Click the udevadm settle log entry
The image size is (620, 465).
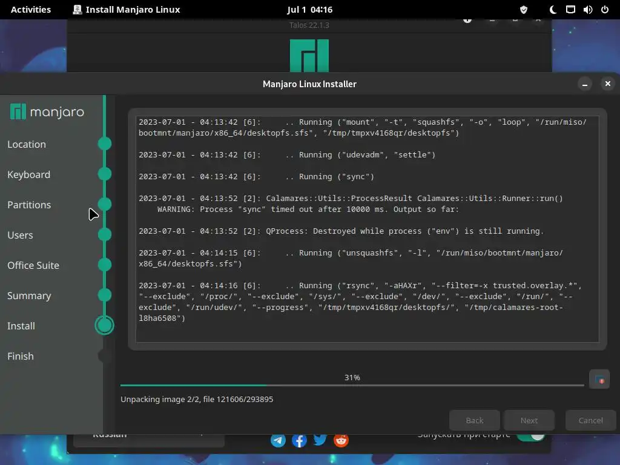tap(287, 154)
